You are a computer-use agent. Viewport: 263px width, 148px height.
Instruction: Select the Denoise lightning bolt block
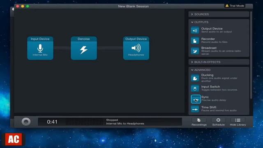pos(84,48)
